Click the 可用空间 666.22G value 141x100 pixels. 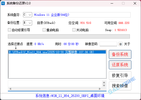tap(124, 23)
